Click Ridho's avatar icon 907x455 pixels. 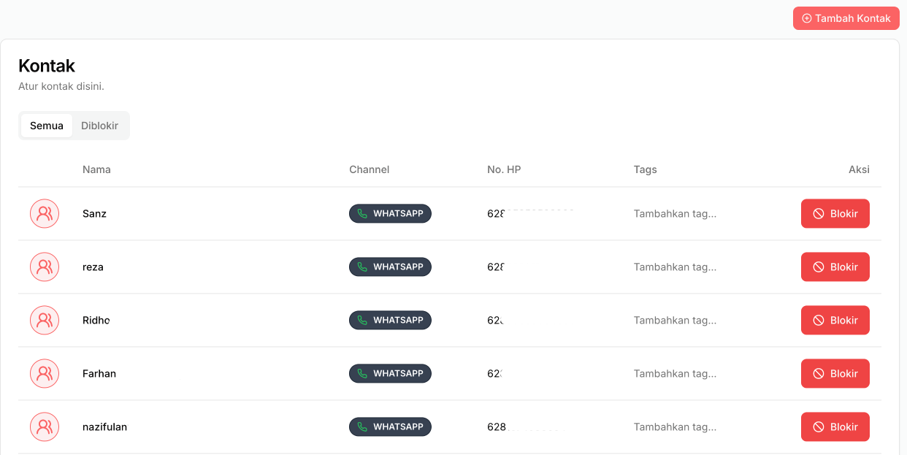pyautogui.click(x=45, y=320)
